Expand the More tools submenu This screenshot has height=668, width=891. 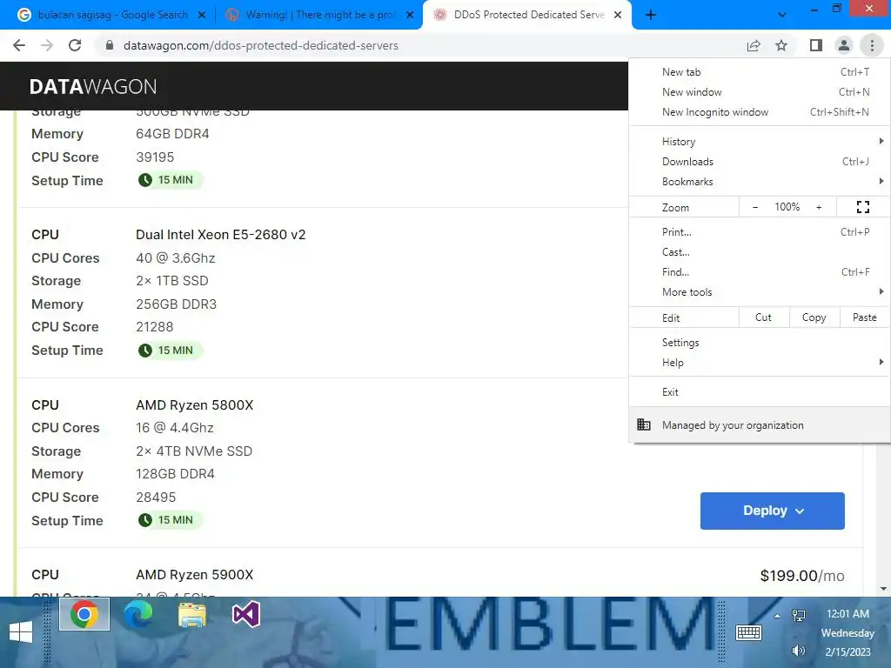759,292
